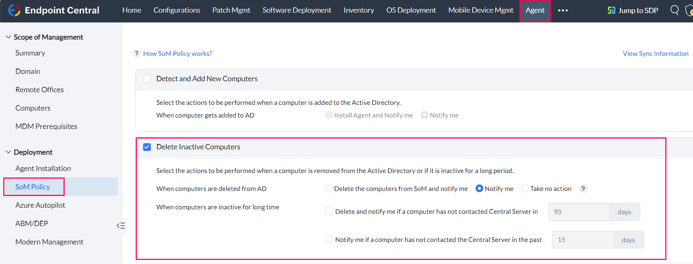Switch to the Inventory tab

click(359, 10)
